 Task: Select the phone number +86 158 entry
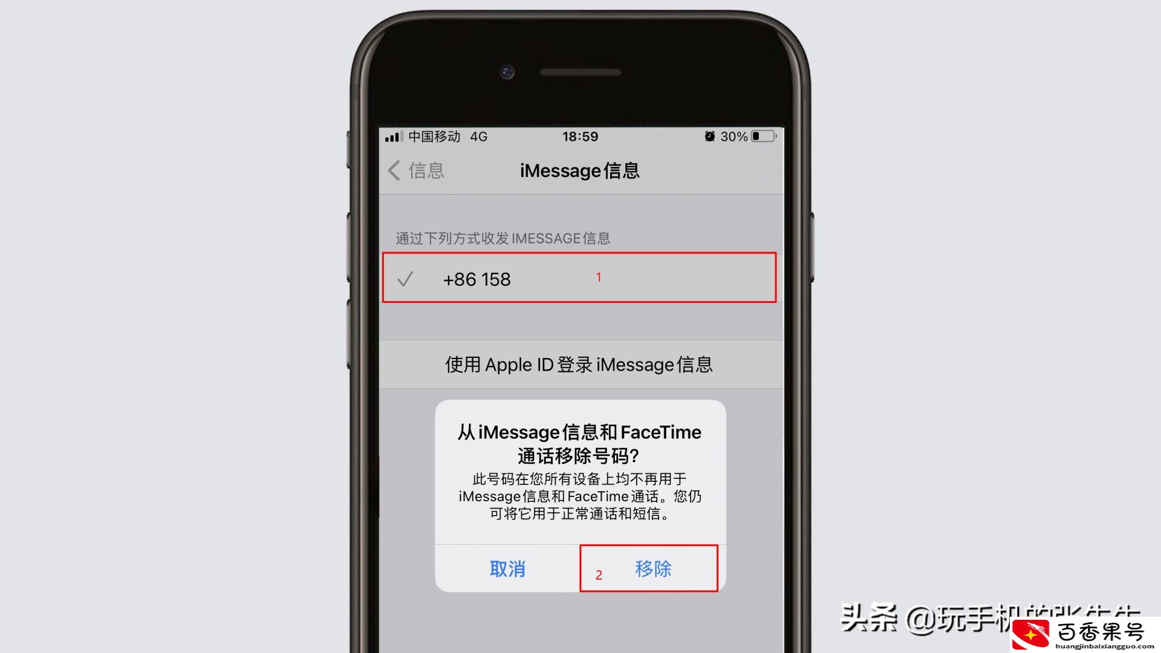pyautogui.click(x=579, y=278)
